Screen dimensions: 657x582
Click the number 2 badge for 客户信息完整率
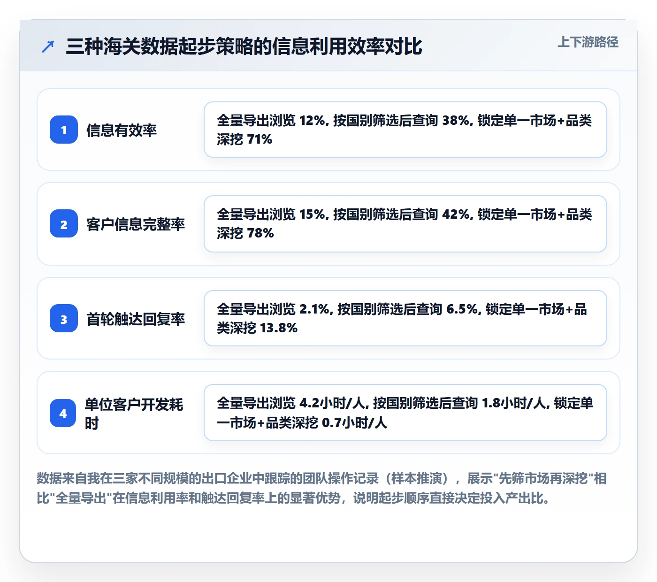[x=64, y=223]
